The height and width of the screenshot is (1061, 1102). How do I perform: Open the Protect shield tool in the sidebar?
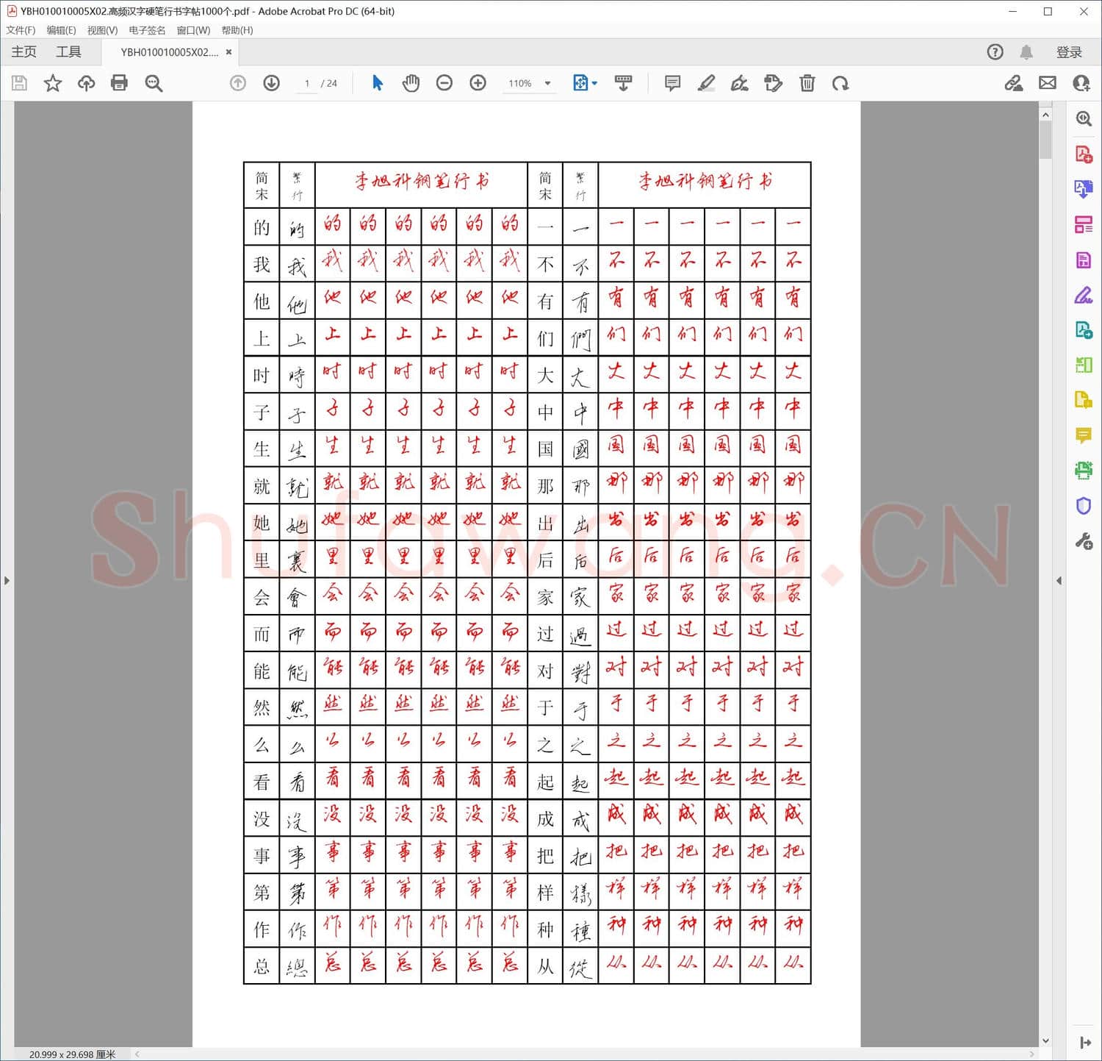(1084, 506)
